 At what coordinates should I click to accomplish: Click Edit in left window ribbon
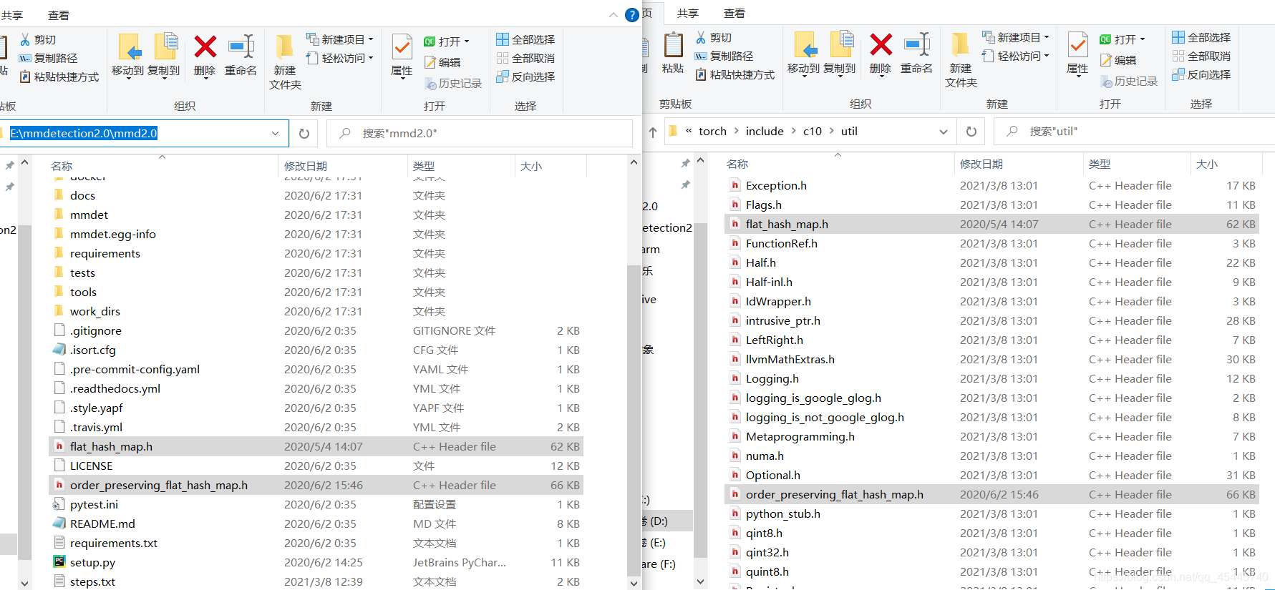(x=442, y=62)
